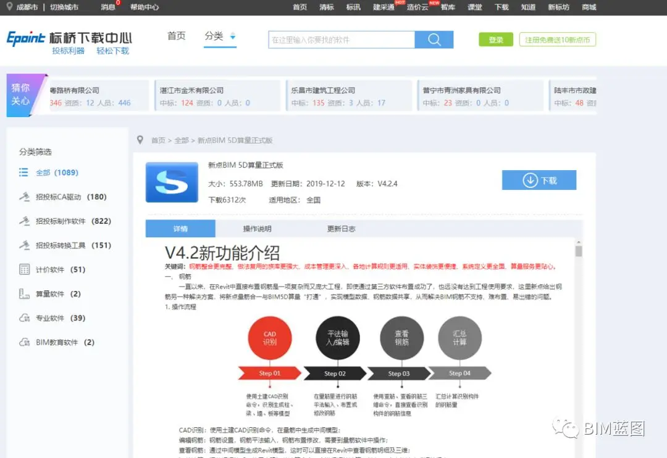Click the 新点BIM 5D software icon

(172, 182)
